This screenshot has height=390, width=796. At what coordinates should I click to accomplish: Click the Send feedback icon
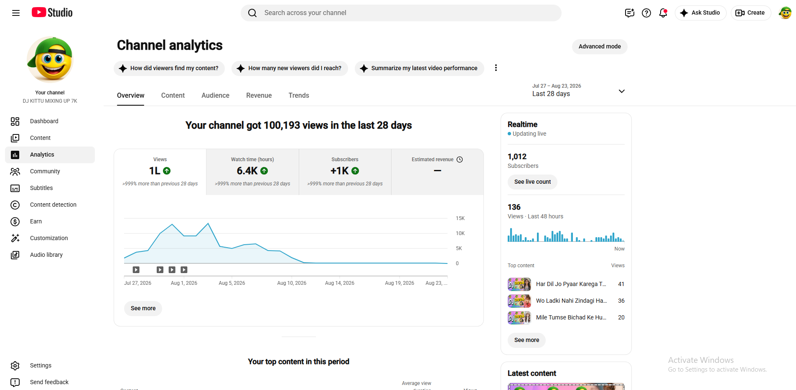pyautogui.click(x=15, y=382)
